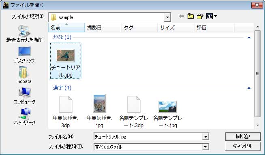The image size is (265, 155).
Task: Open the file type dropdown arrow
Action: coord(205,147)
